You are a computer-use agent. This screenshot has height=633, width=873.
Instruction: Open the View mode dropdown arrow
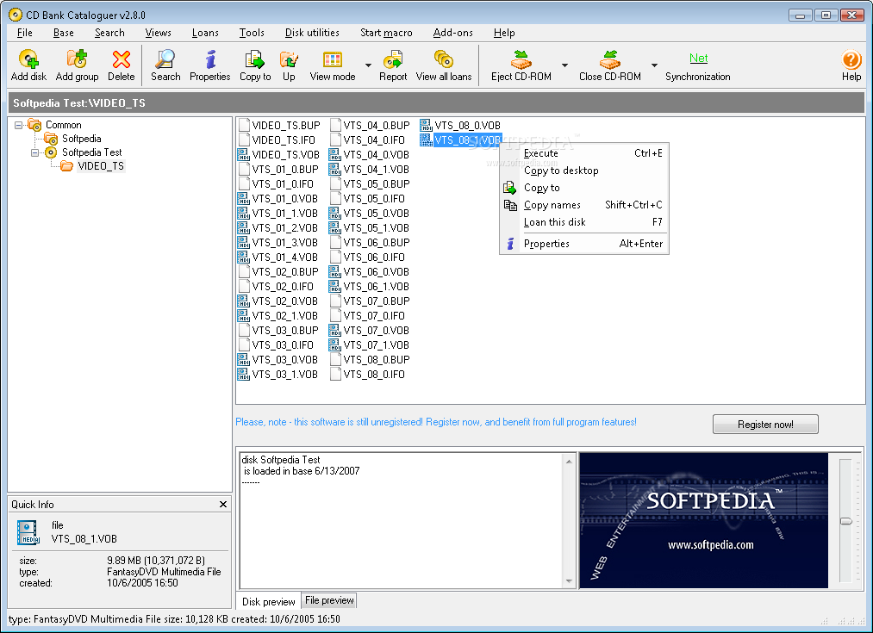tap(368, 65)
